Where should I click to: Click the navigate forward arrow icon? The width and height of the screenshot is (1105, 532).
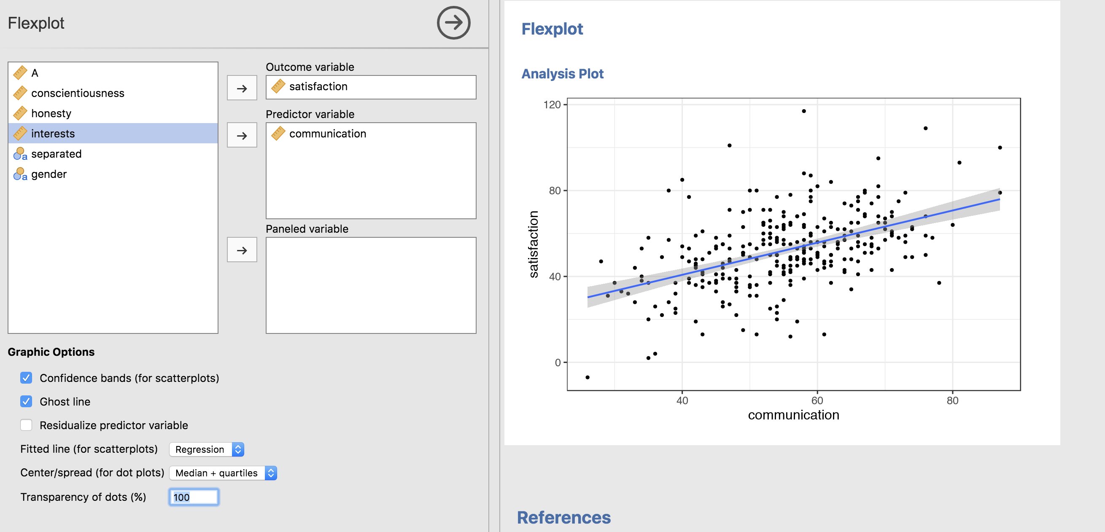(454, 22)
